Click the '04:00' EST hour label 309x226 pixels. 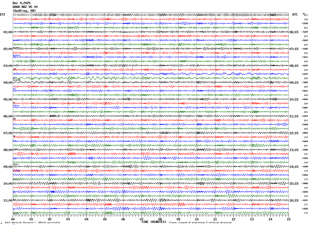[x=8, y=83]
